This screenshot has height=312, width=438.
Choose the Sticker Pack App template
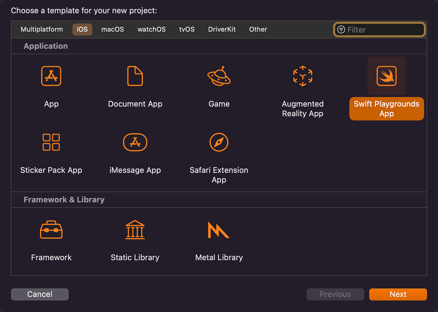click(x=51, y=142)
